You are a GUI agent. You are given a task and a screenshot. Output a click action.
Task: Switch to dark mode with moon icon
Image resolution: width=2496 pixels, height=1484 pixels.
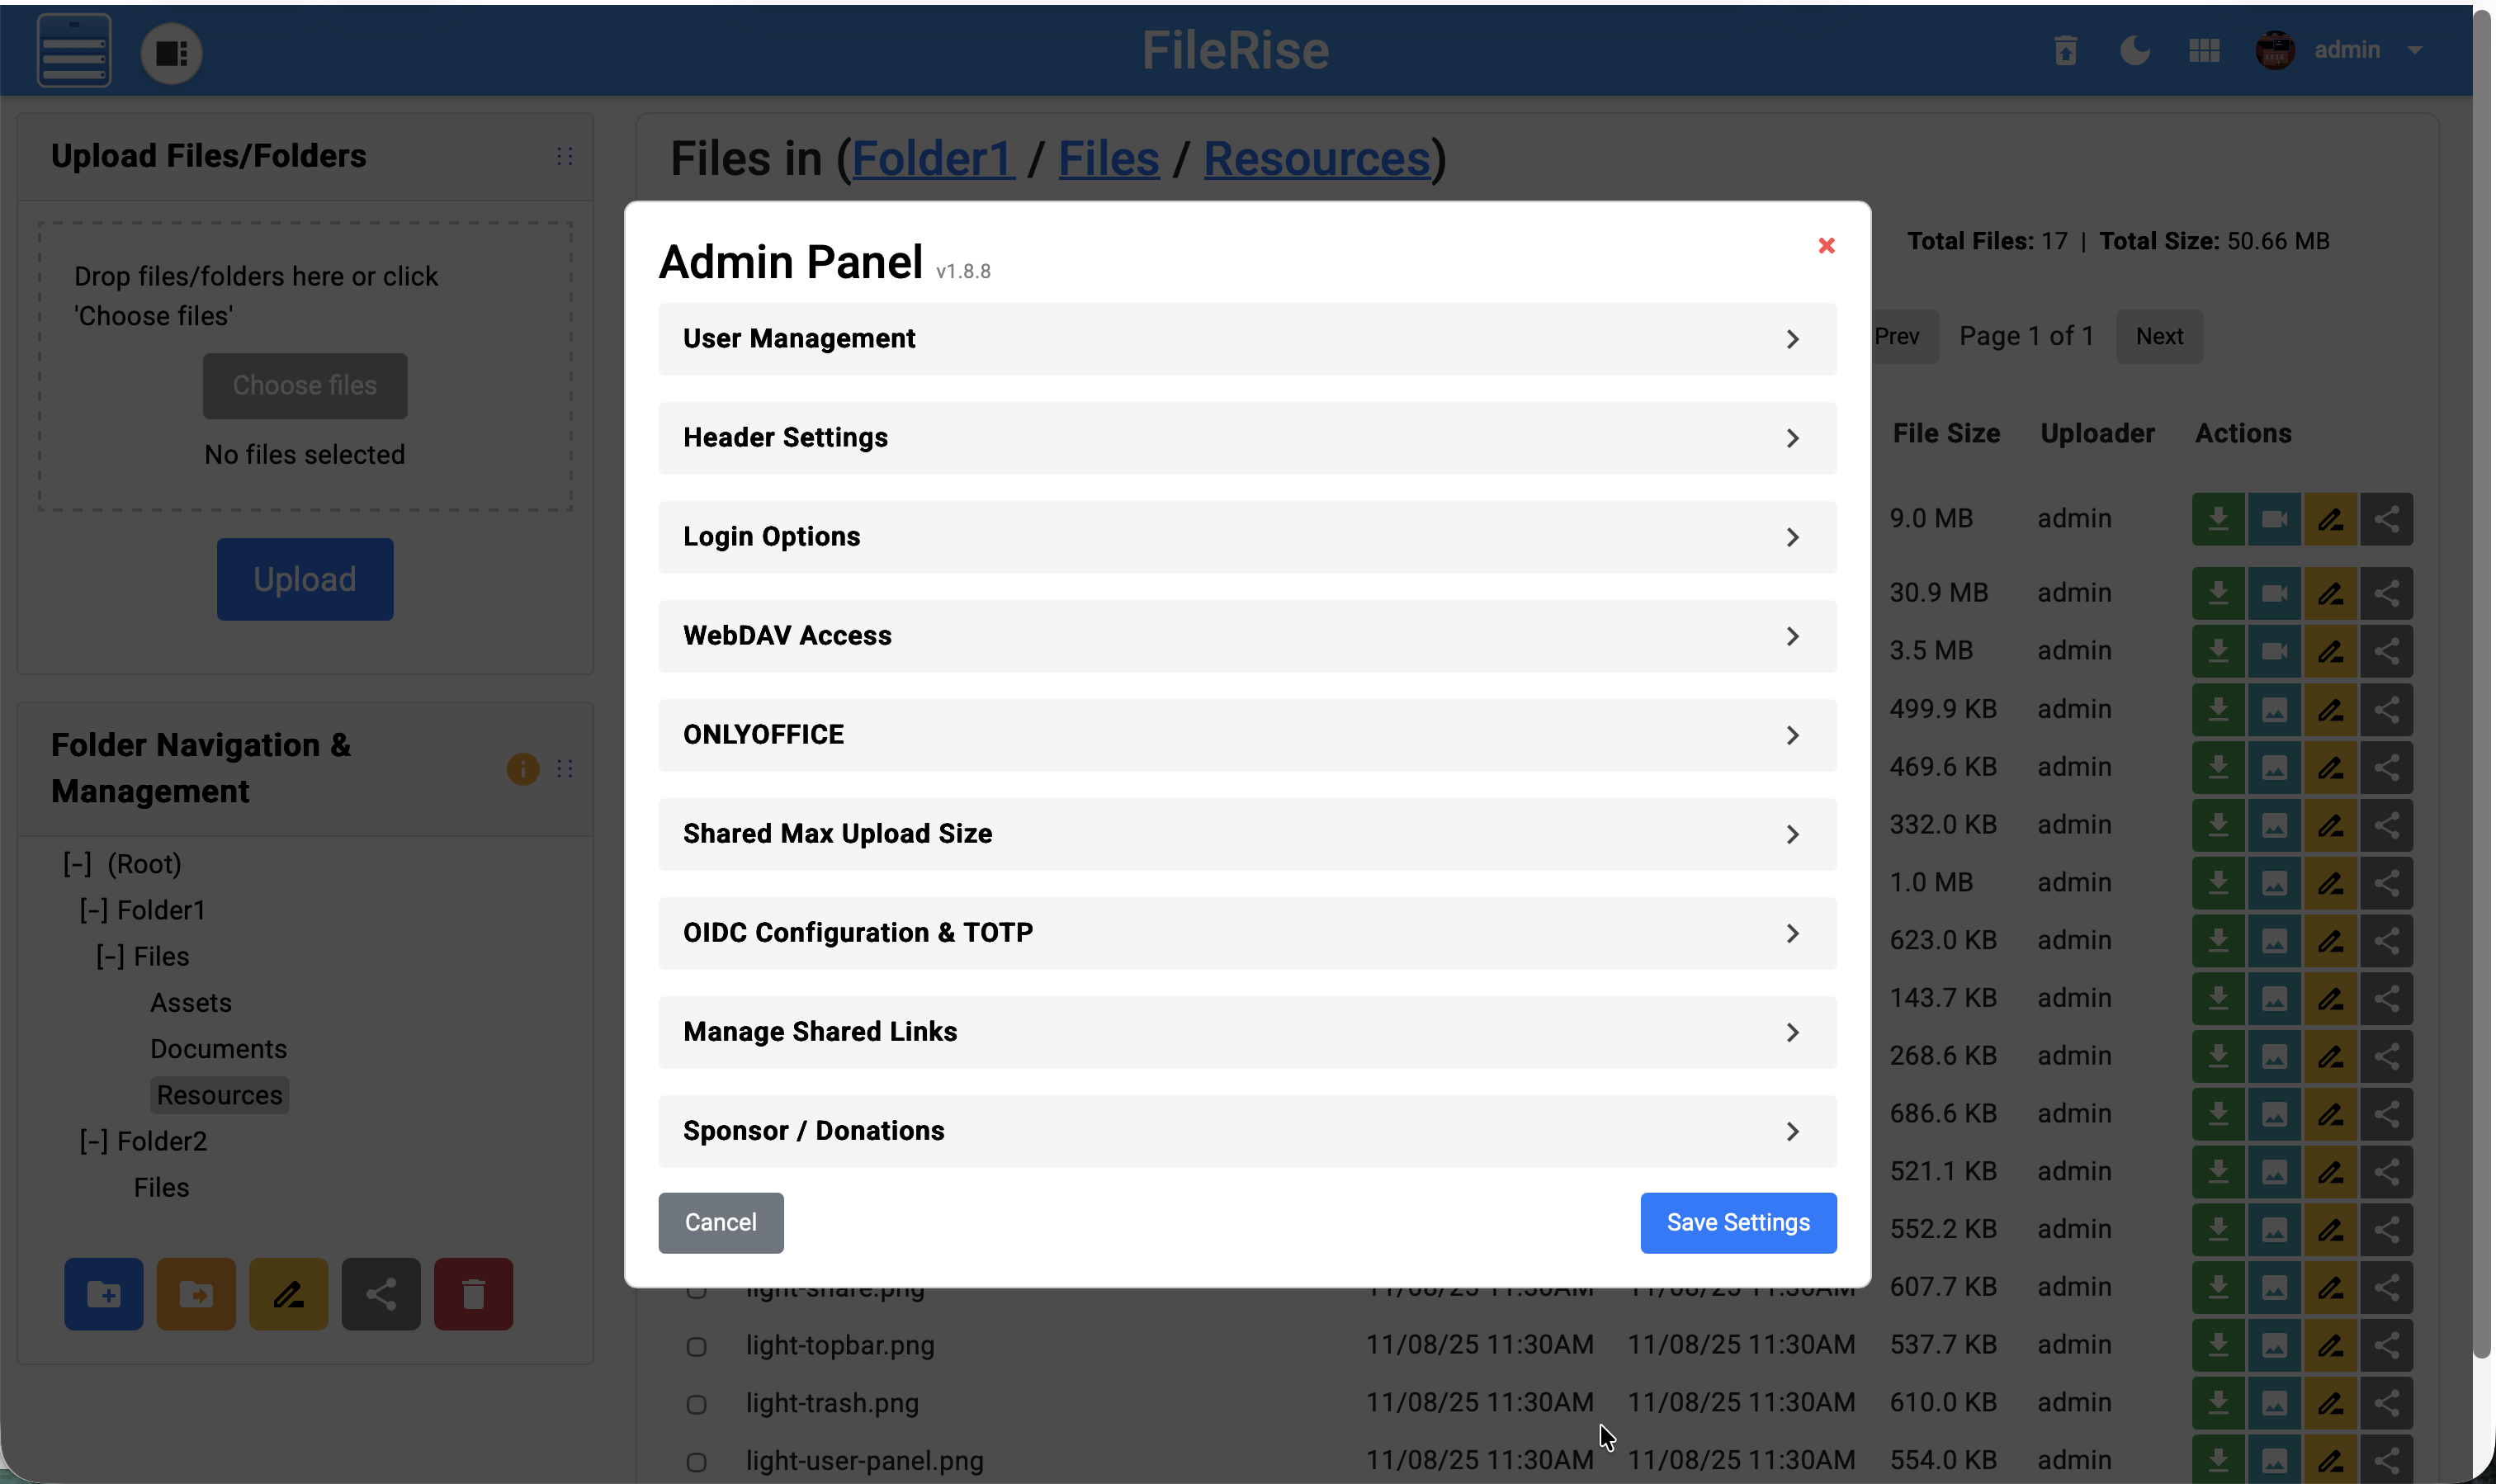2134,50
